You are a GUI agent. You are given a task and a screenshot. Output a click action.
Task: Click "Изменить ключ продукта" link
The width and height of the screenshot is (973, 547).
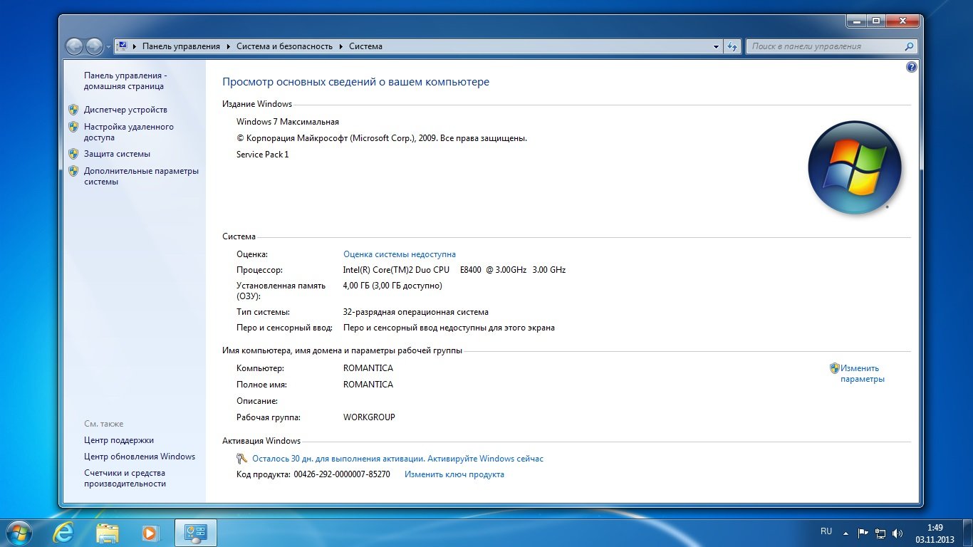click(454, 474)
